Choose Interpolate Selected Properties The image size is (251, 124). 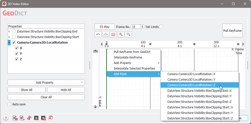click(134, 68)
